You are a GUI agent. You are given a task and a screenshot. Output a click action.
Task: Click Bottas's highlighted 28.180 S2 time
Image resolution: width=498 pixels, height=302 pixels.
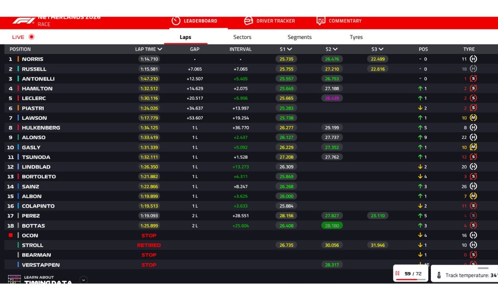(332, 226)
